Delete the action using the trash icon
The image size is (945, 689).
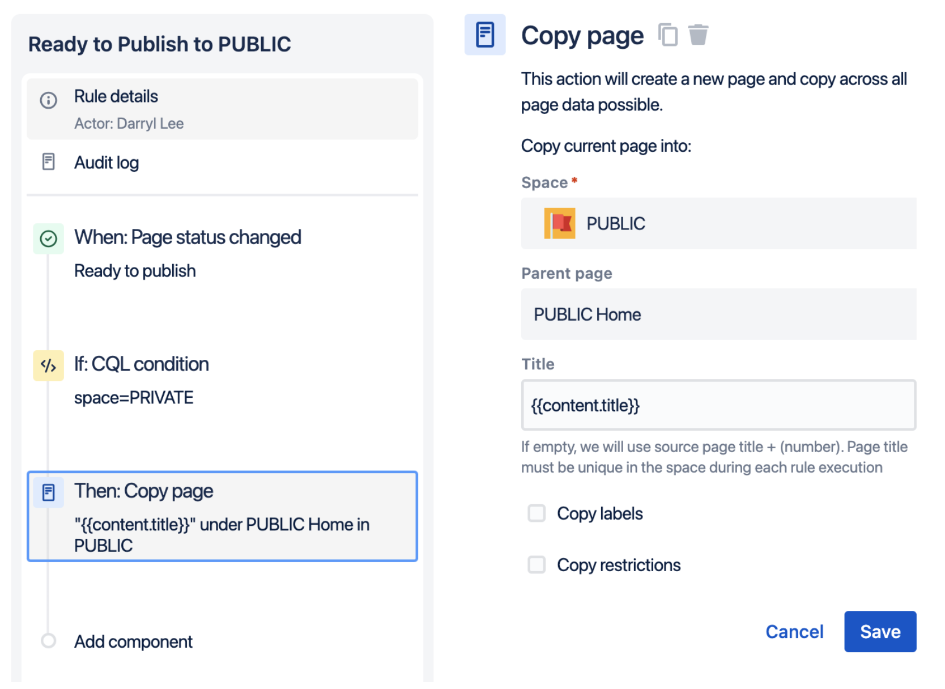699,35
